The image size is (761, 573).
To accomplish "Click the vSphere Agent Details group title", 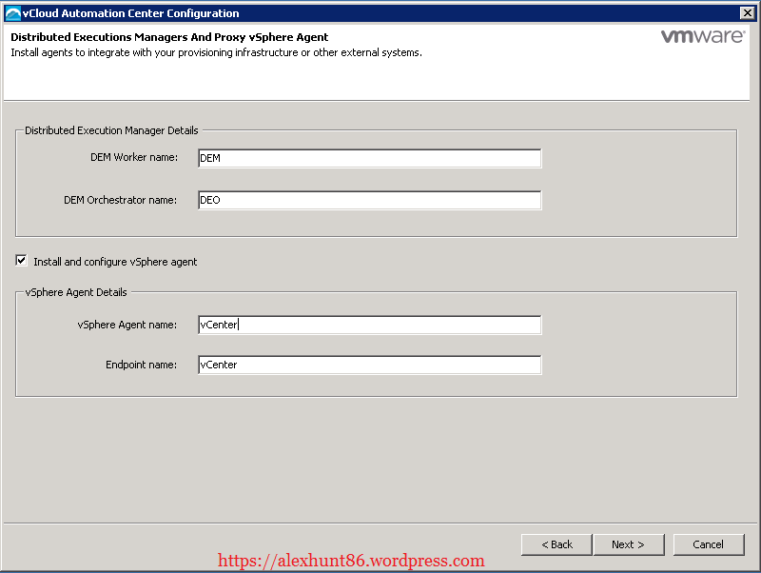I will pos(76,292).
